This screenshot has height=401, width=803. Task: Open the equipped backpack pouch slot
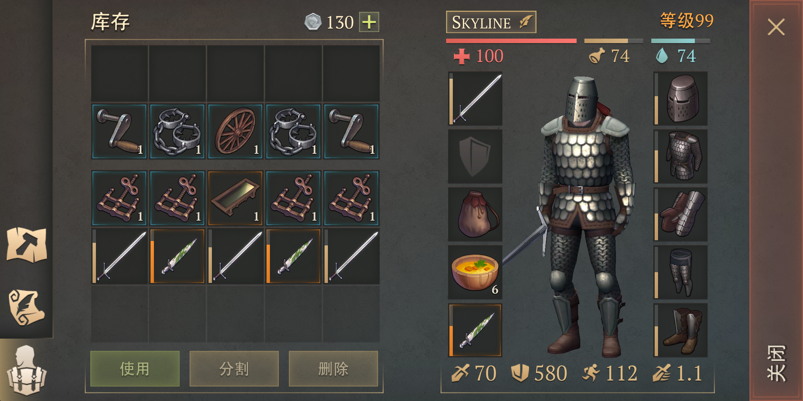point(475,214)
